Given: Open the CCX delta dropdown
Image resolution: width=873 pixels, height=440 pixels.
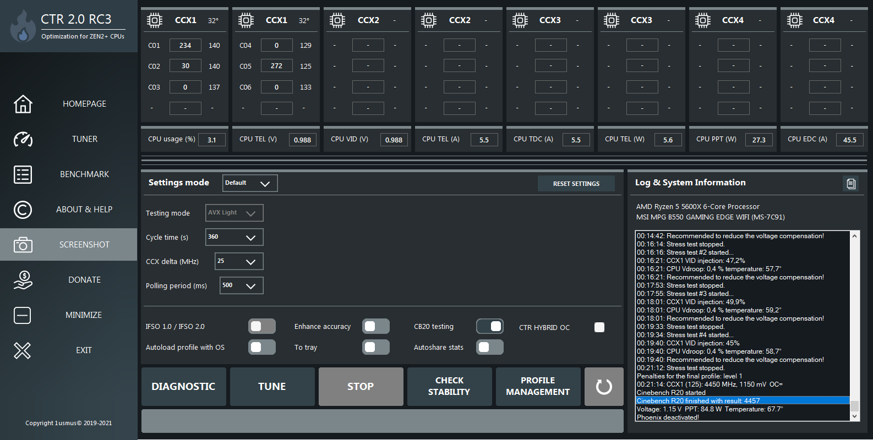Looking at the screenshot, I should (x=239, y=261).
